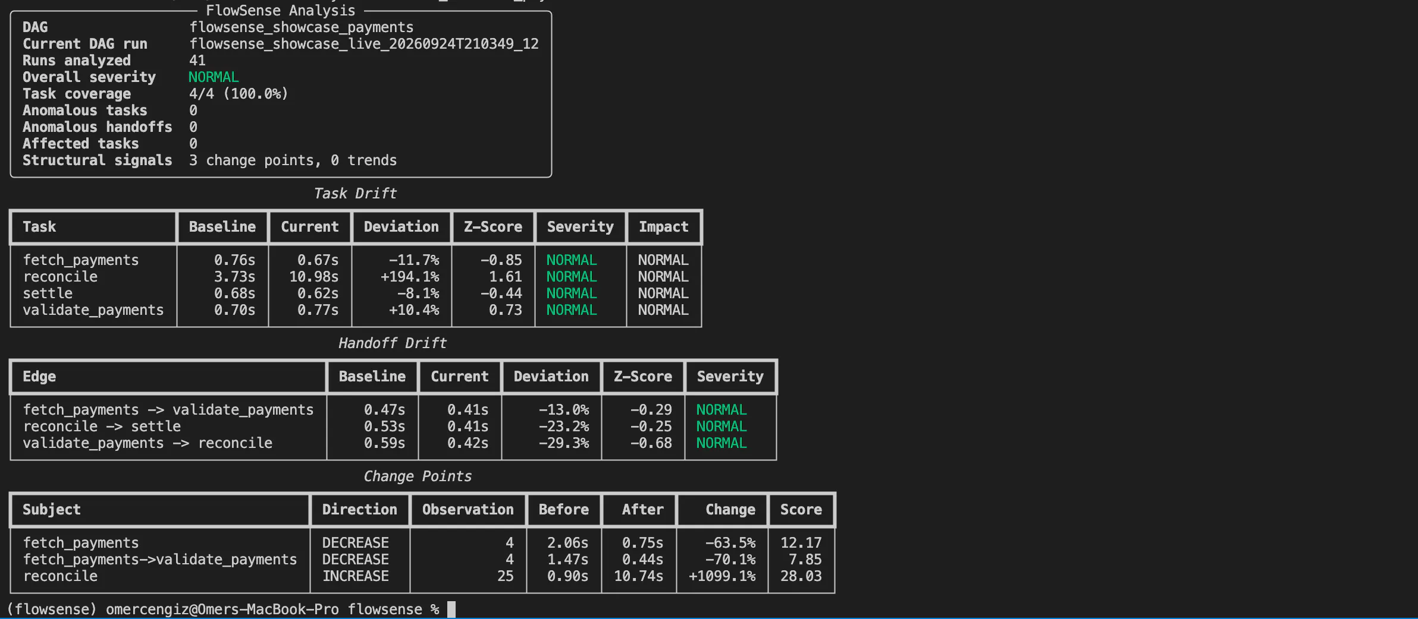Click handoff deviation -29.3%
The width and height of the screenshot is (1418, 619).
point(564,443)
